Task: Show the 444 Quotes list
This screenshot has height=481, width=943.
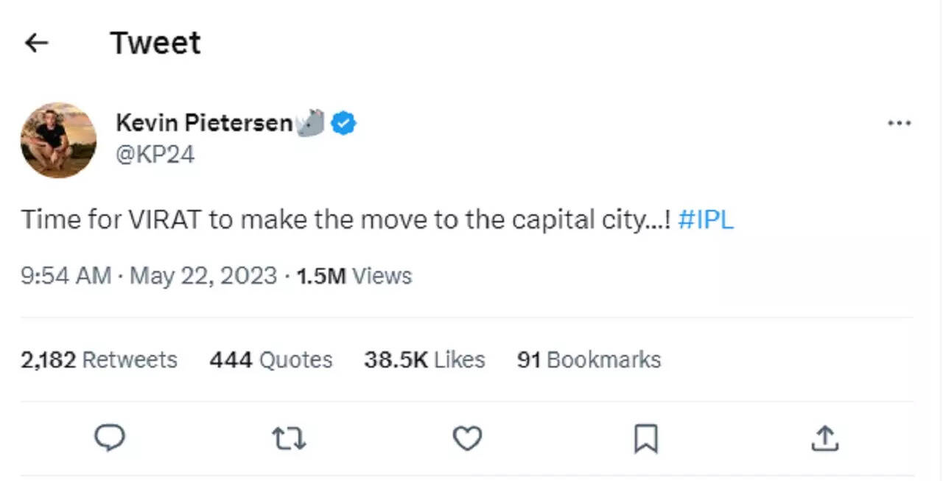Action: pos(270,359)
